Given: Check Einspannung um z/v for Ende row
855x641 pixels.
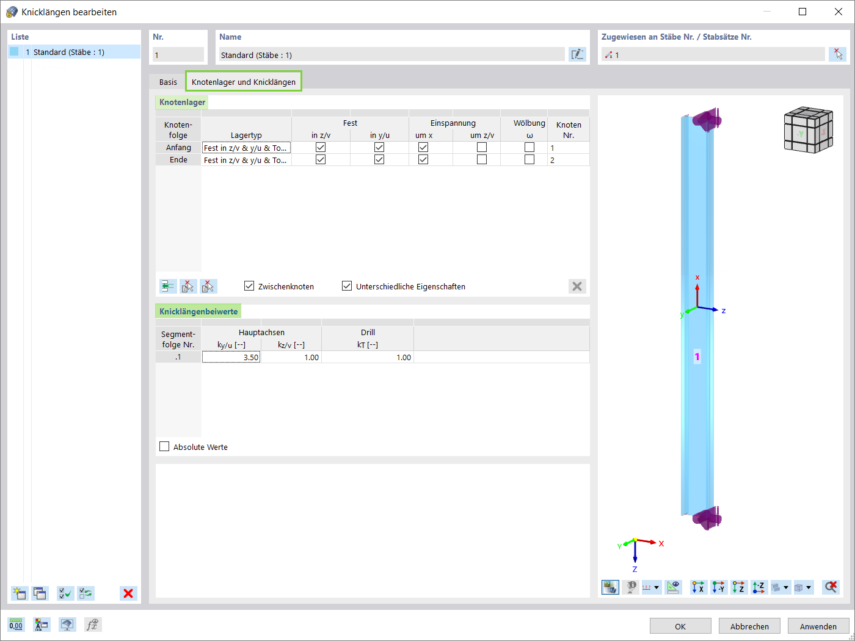Looking at the screenshot, I should 482,159.
